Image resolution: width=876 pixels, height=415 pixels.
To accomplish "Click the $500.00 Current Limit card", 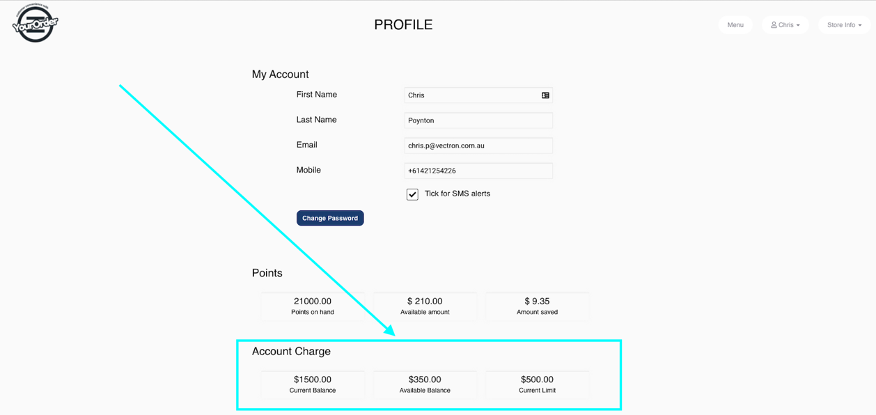I will 537,384.
